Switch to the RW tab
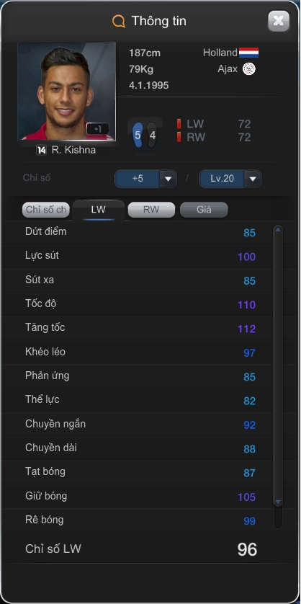301x604 pixels. [x=151, y=210]
